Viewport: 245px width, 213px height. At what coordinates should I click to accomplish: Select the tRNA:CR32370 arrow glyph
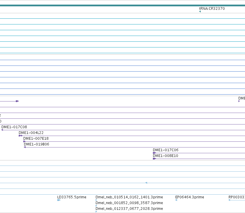[200, 11]
